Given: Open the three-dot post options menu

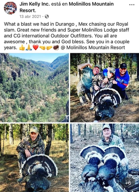Looking at the screenshot, I should tap(132, 5).
